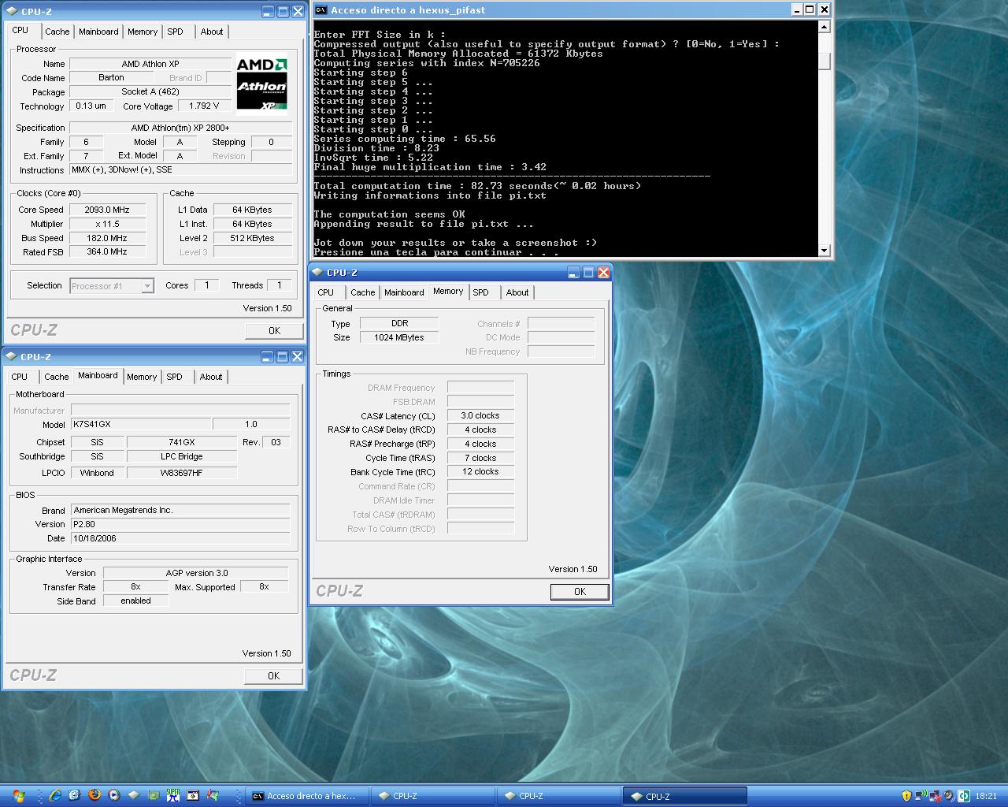Click the Cycle Time (tRAS) value 7 clocks
This screenshot has height=807, width=1008.
tap(480, 458)
